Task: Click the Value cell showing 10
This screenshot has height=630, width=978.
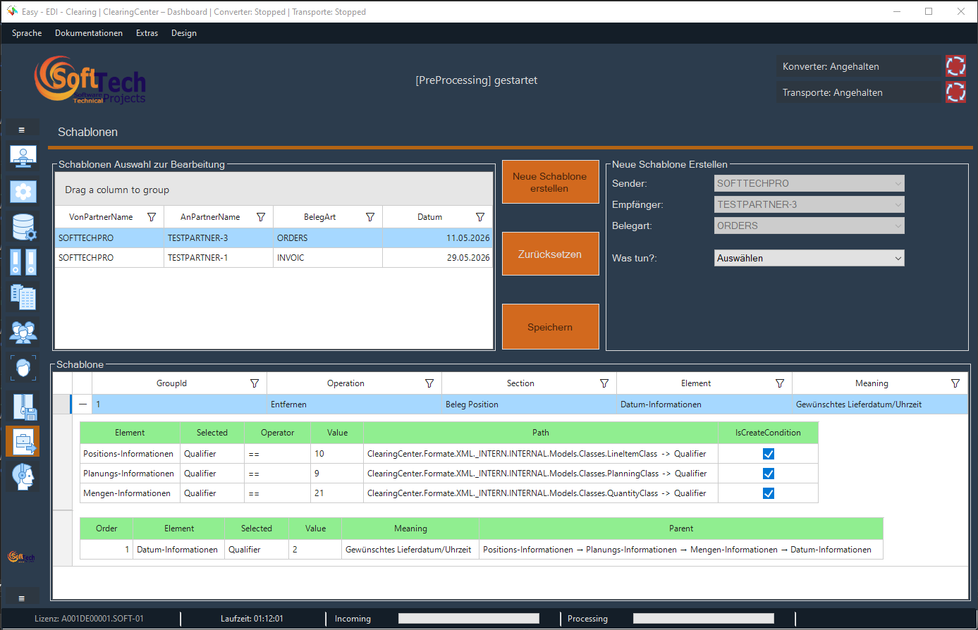Action: [x=337, y=454]
